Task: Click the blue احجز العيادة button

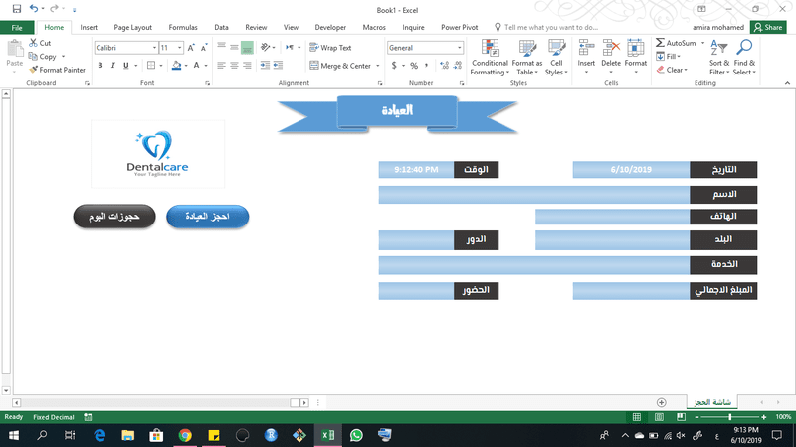Action: click(208, 217)
